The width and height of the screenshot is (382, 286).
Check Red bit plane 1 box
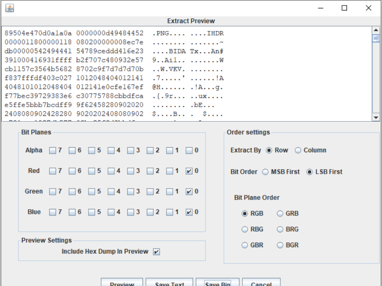click(x=169, y=171)
